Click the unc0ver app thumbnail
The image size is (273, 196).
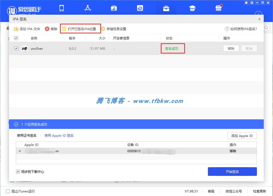click(24, 48)
